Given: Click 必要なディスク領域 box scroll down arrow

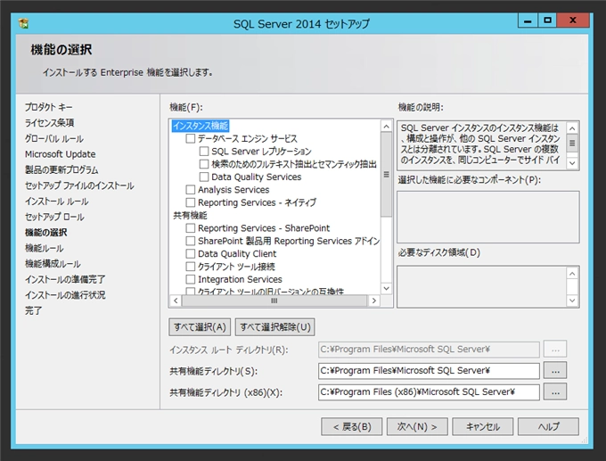Looking at the screenshot, I should pyautogui.click(x=572, y=300).
